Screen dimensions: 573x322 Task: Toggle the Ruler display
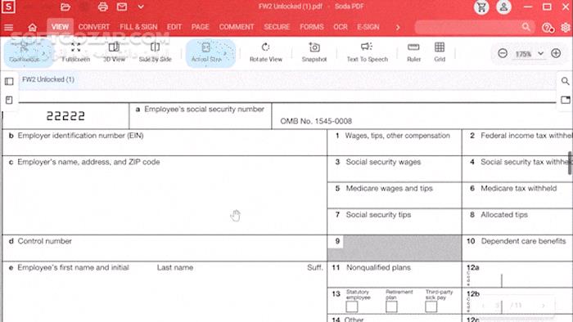(x=413, y=52)
